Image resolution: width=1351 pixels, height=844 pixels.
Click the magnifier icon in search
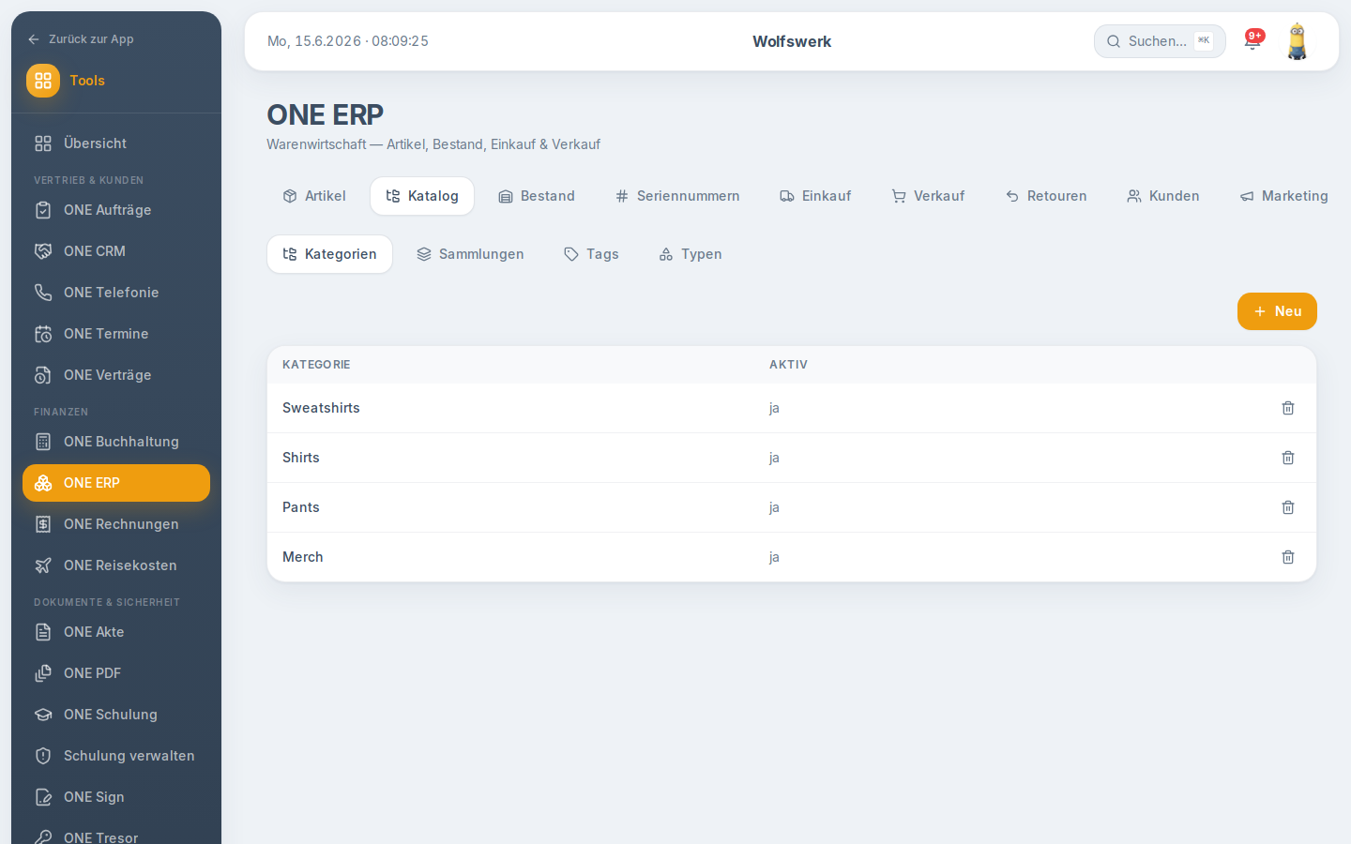tap(1114, 41)
